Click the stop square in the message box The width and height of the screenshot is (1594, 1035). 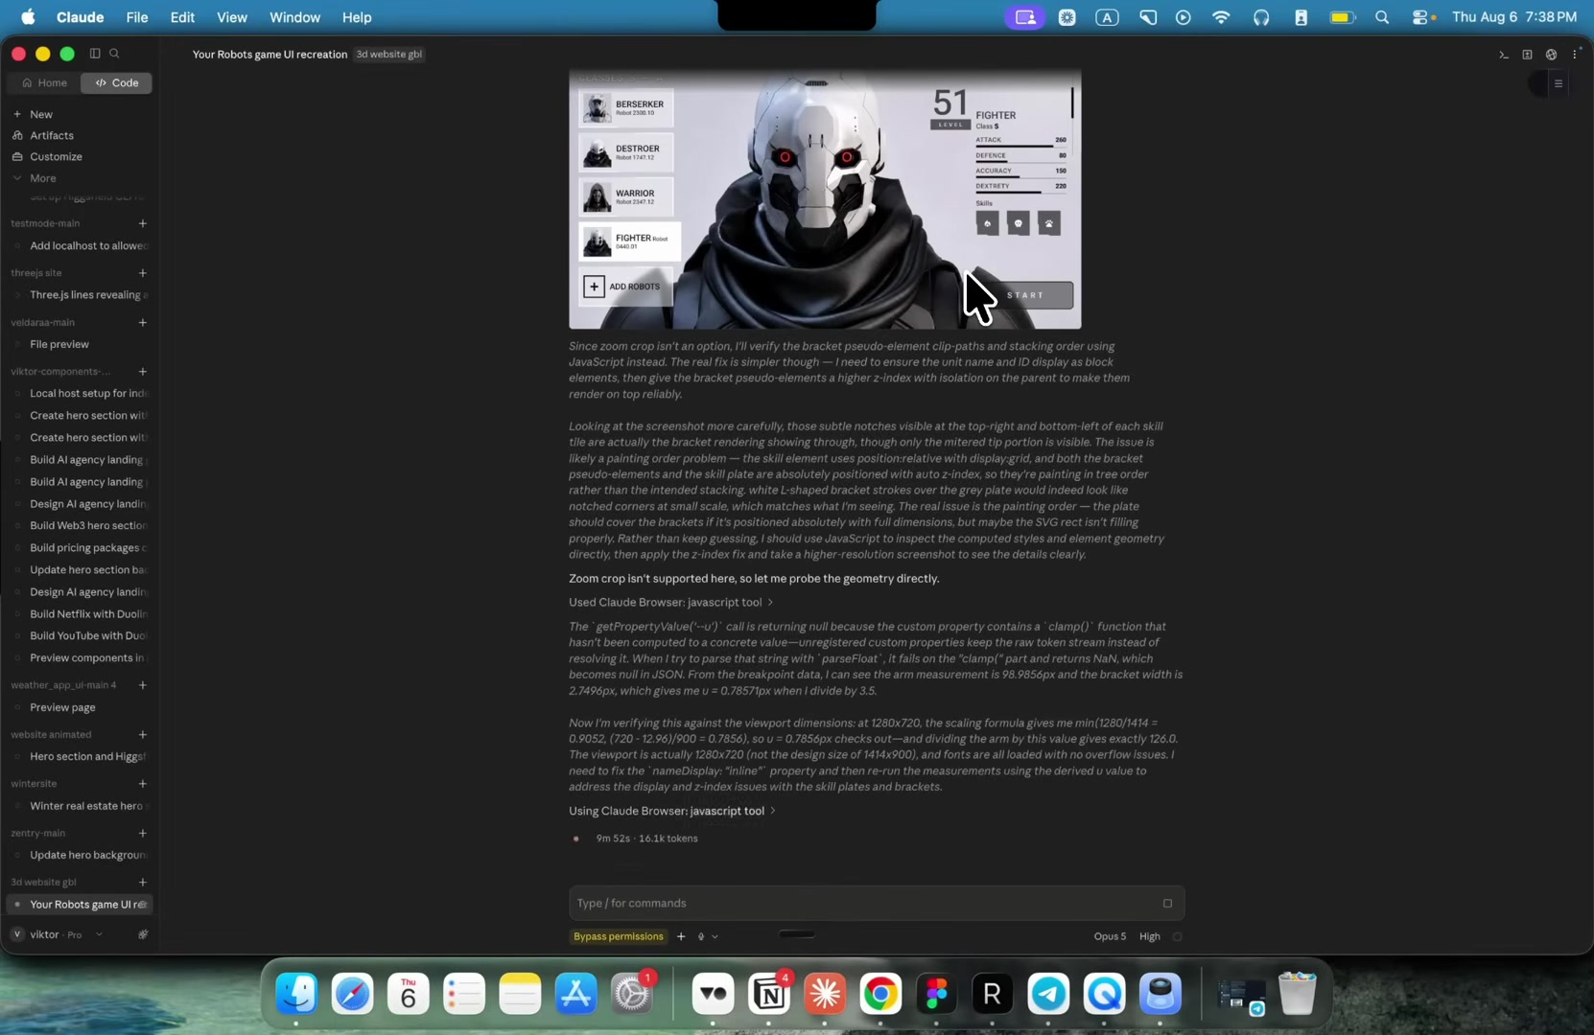tap(1167, 903)
